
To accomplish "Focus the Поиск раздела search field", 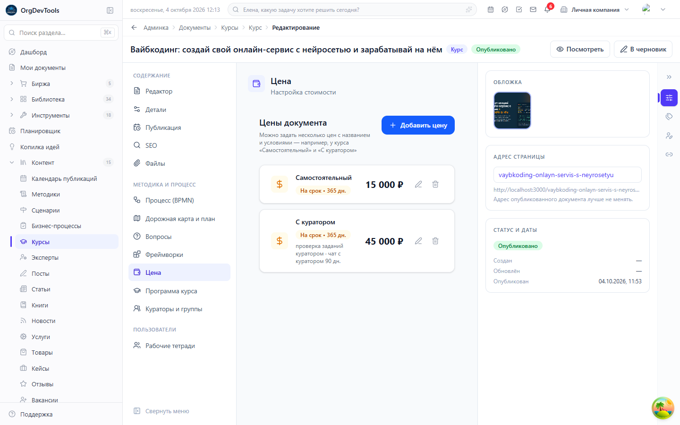I will [61, 33].
